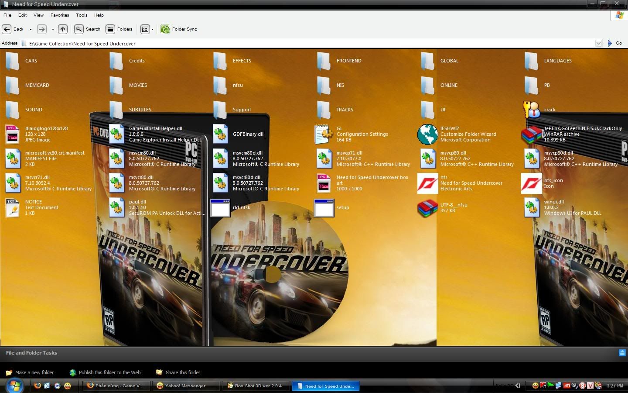Select the setup application file
This screenshot has width=628, height=393.
click(x=332, y=207)
